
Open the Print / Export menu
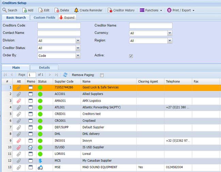tap(180, 10)
